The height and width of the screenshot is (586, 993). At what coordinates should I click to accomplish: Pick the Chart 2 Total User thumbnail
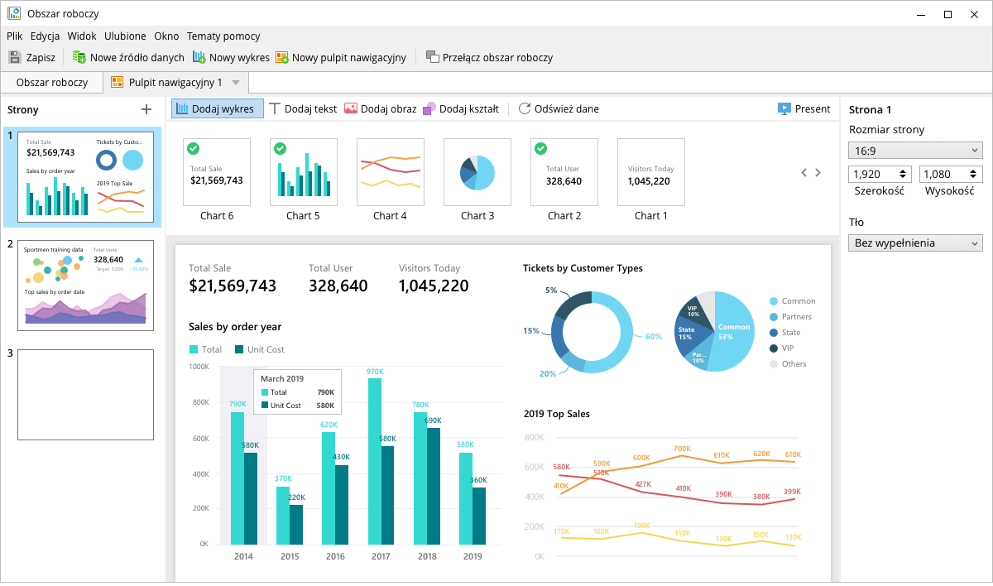(564, 172)
